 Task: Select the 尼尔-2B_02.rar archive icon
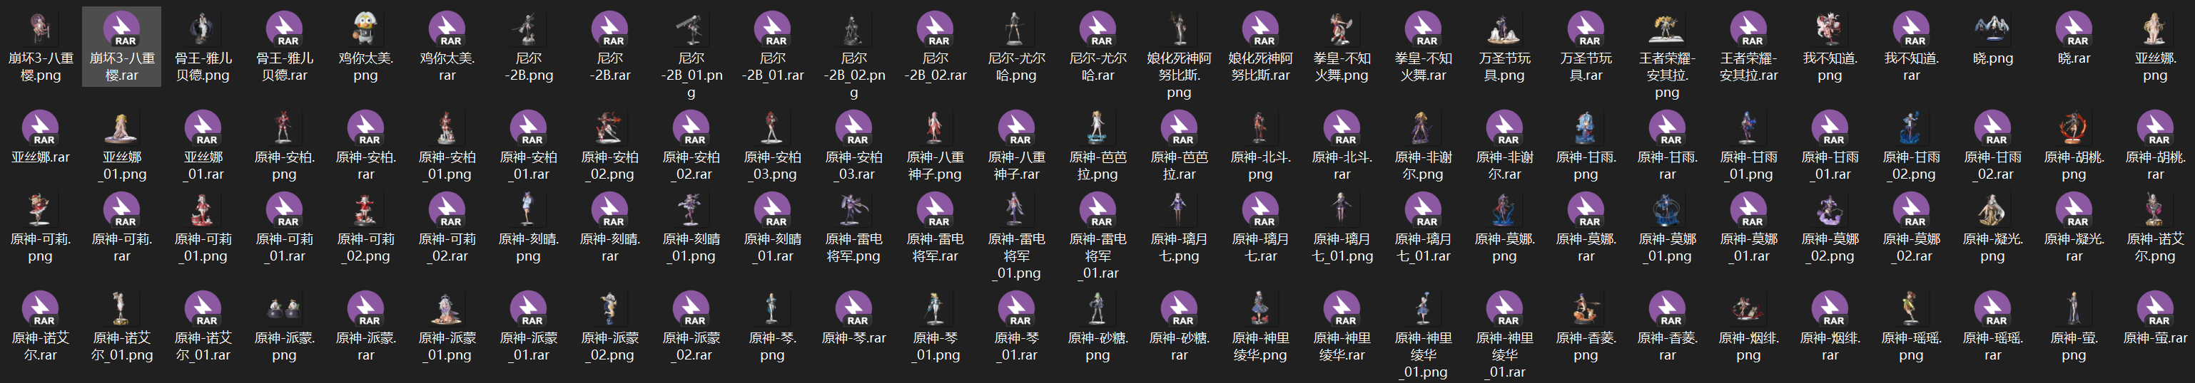point(936,29)
